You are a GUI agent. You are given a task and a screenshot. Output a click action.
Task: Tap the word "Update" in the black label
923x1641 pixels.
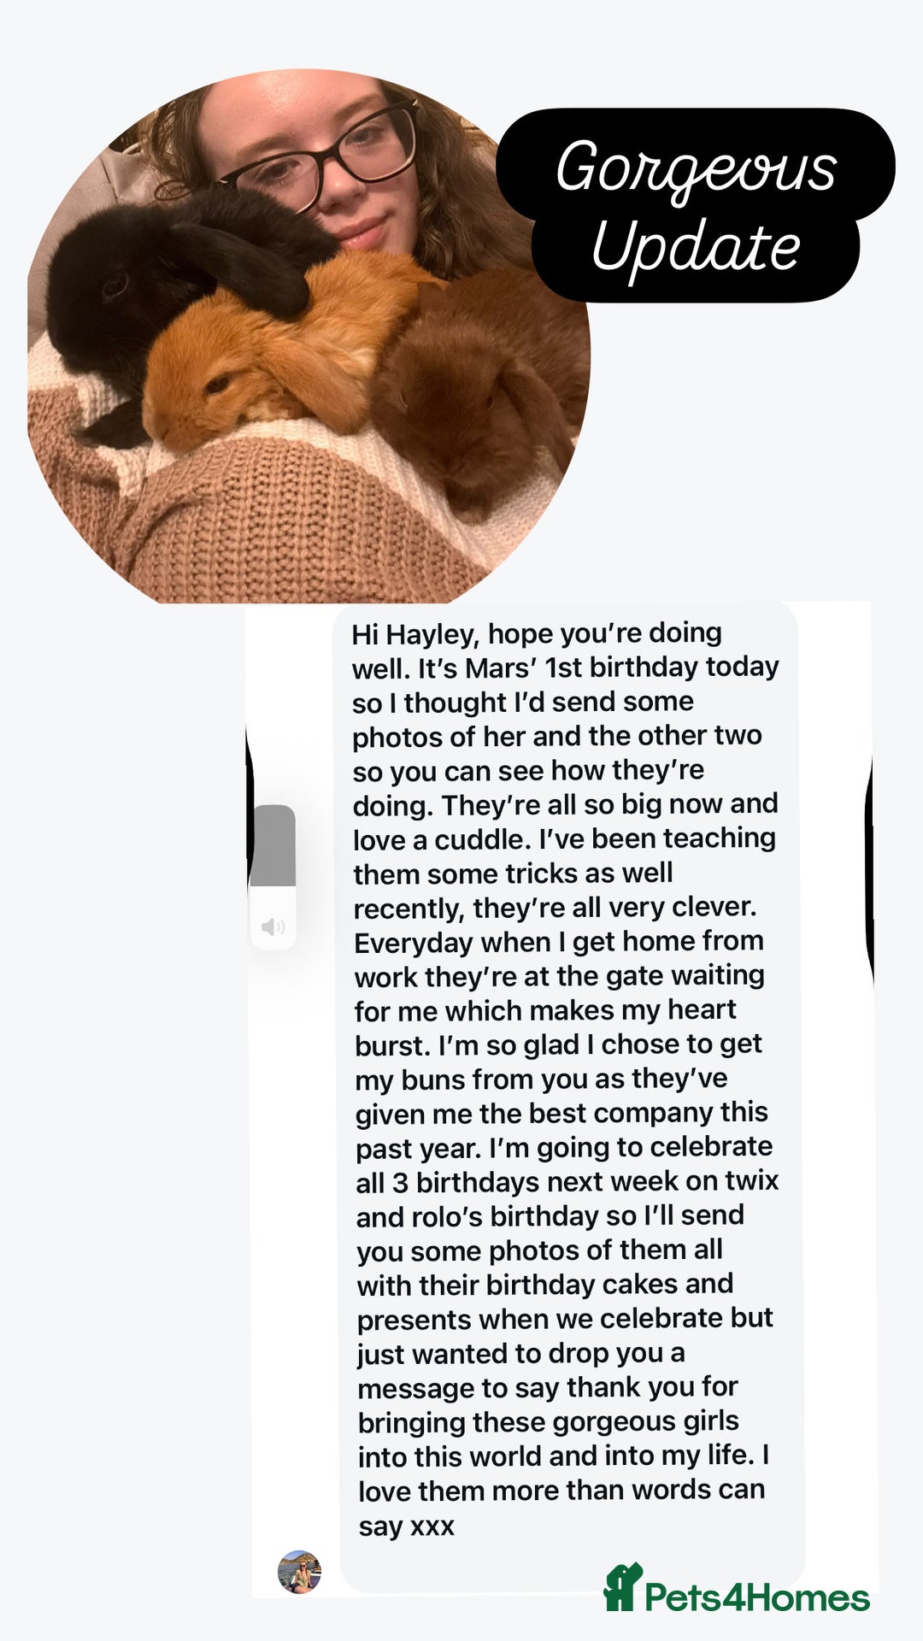[696, 248]
